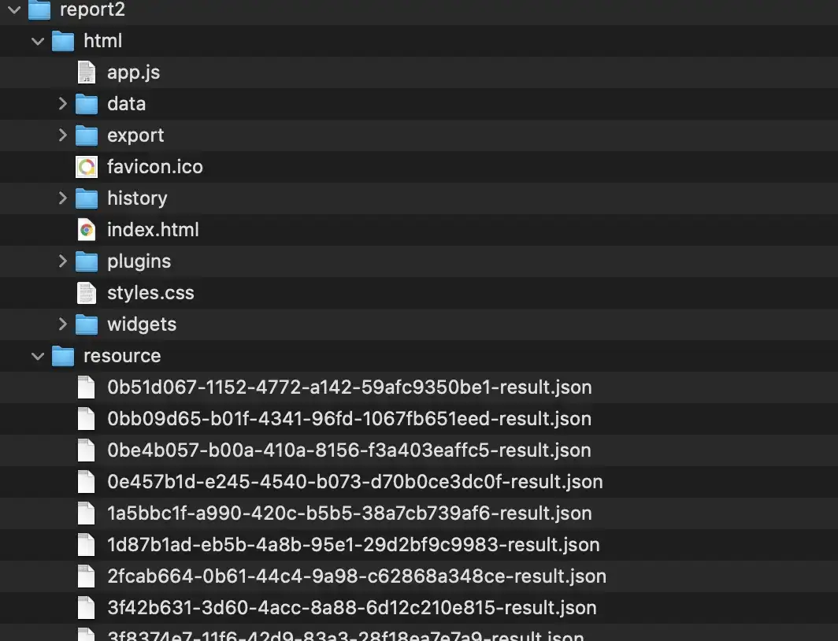Select the 3f42b631 result.json file
838x641 pixels.
[419, 608]
